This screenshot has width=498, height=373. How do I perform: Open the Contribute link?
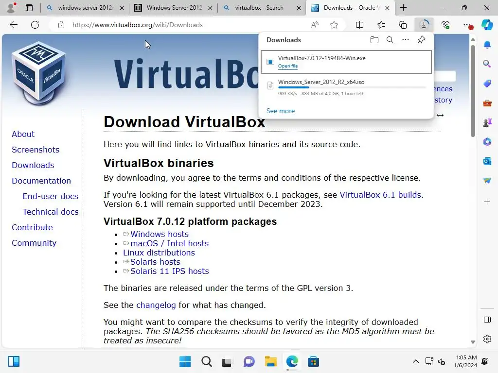32,227
